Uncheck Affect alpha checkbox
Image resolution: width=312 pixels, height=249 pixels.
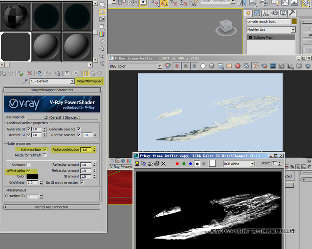[28, 171]
